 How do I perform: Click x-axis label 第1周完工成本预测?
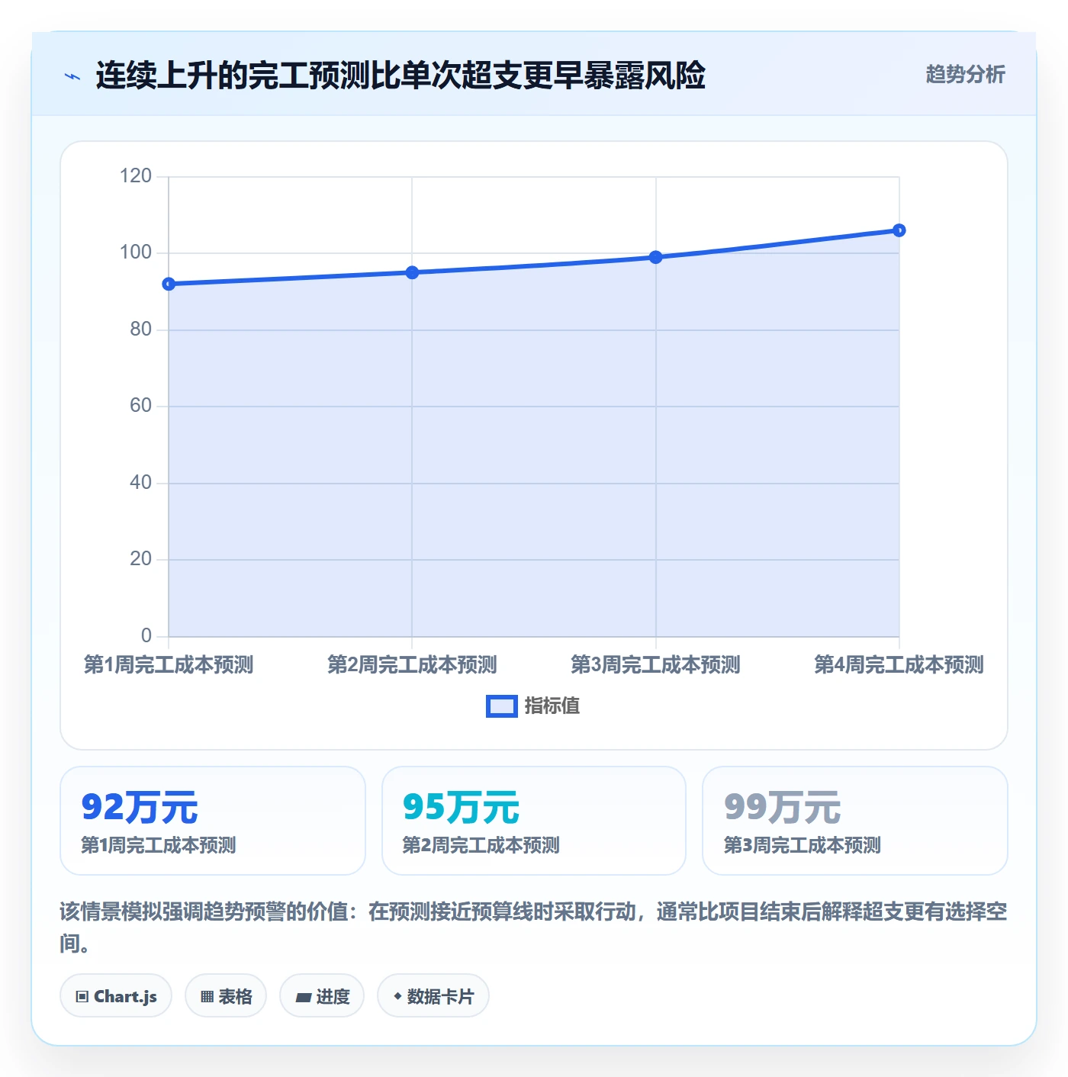click(x=169, y=664)
